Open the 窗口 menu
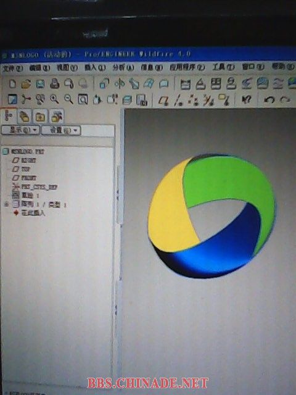The width and height of the screenshot is (296, 395). pos(253,67)
